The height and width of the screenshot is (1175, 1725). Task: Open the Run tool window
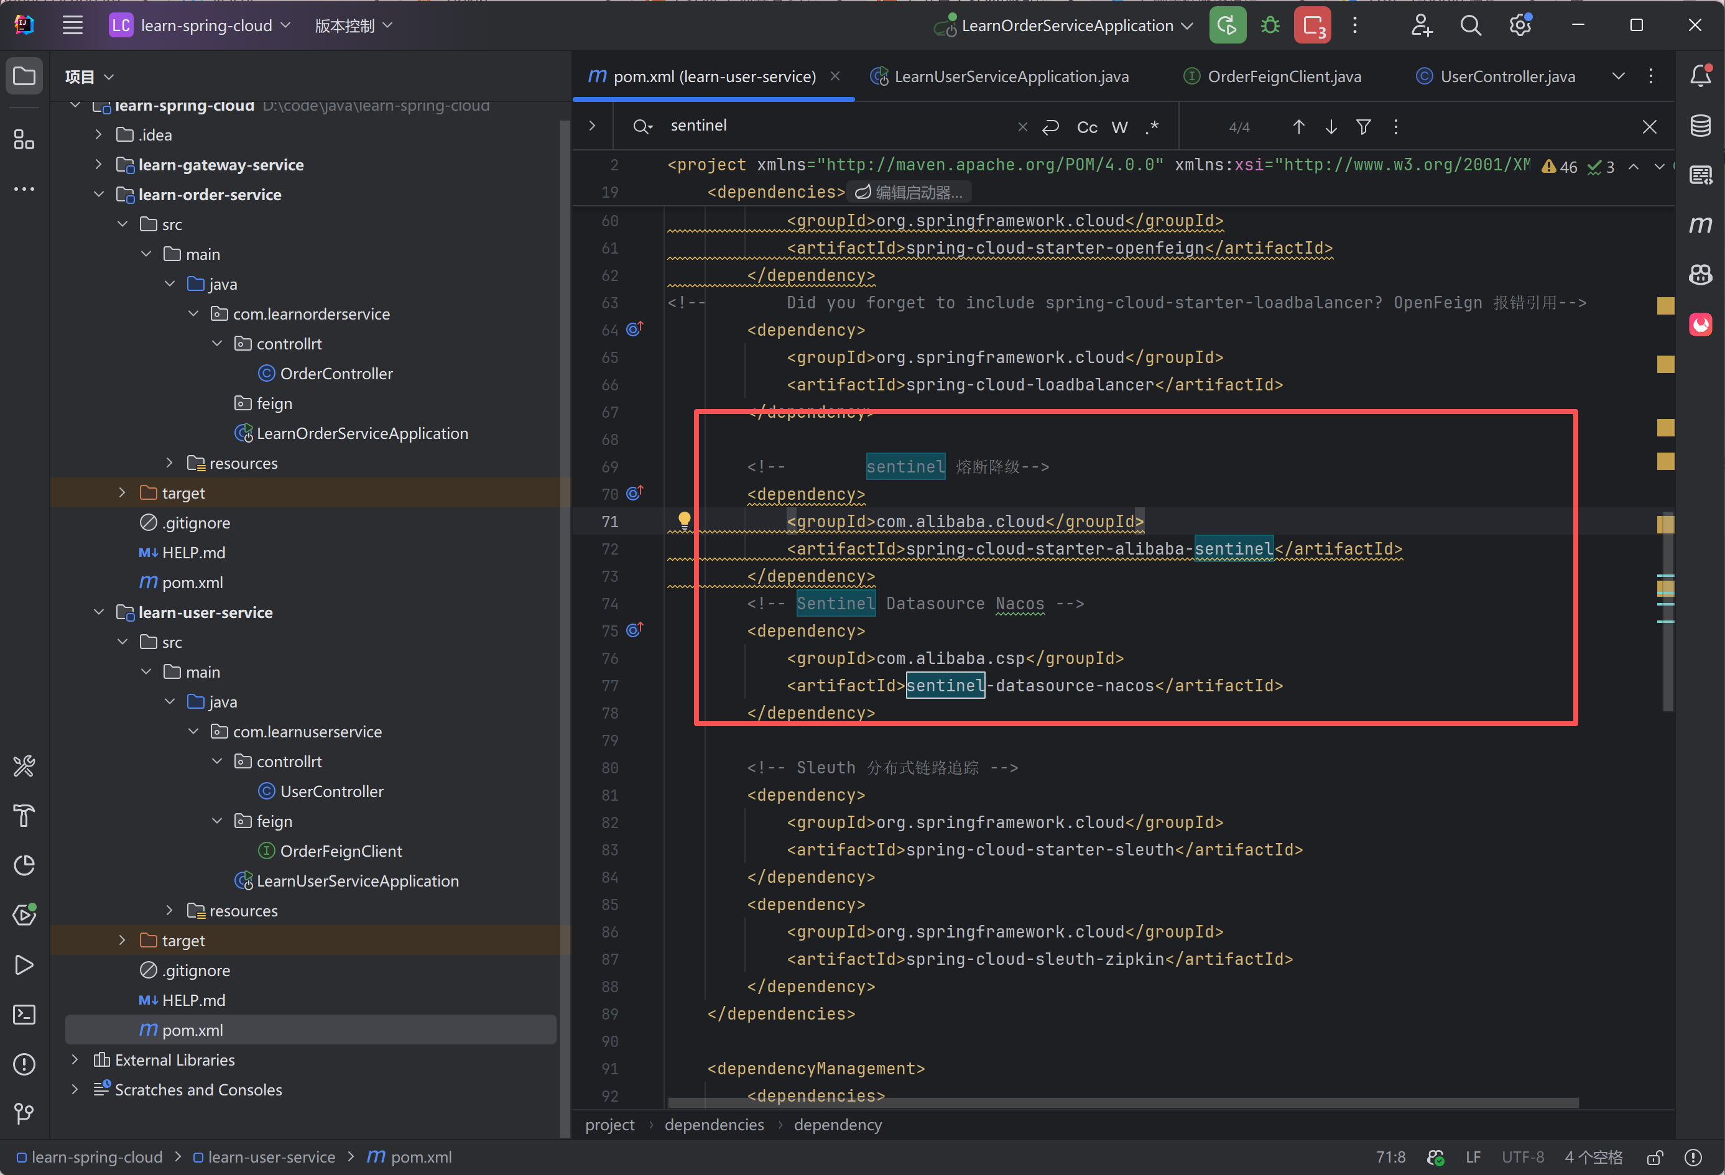[x=24, y=964]
